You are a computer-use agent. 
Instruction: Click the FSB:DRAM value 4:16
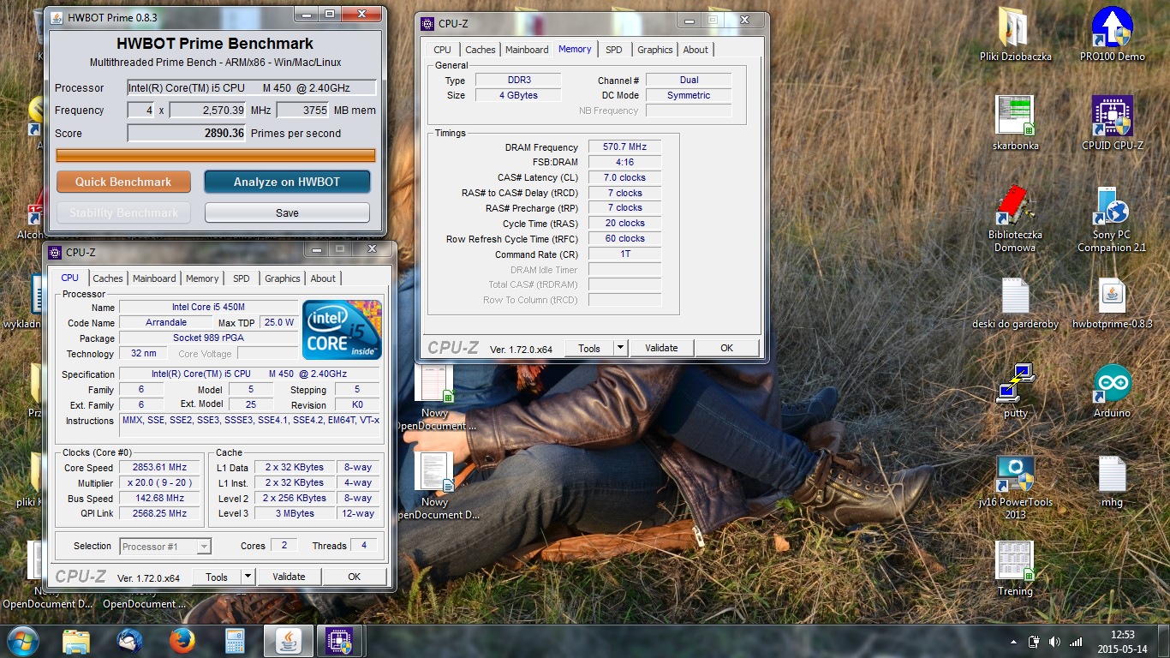pyautogui.click(x=624, y=162)
